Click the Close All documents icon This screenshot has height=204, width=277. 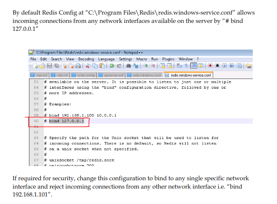(x=71, y=66)
